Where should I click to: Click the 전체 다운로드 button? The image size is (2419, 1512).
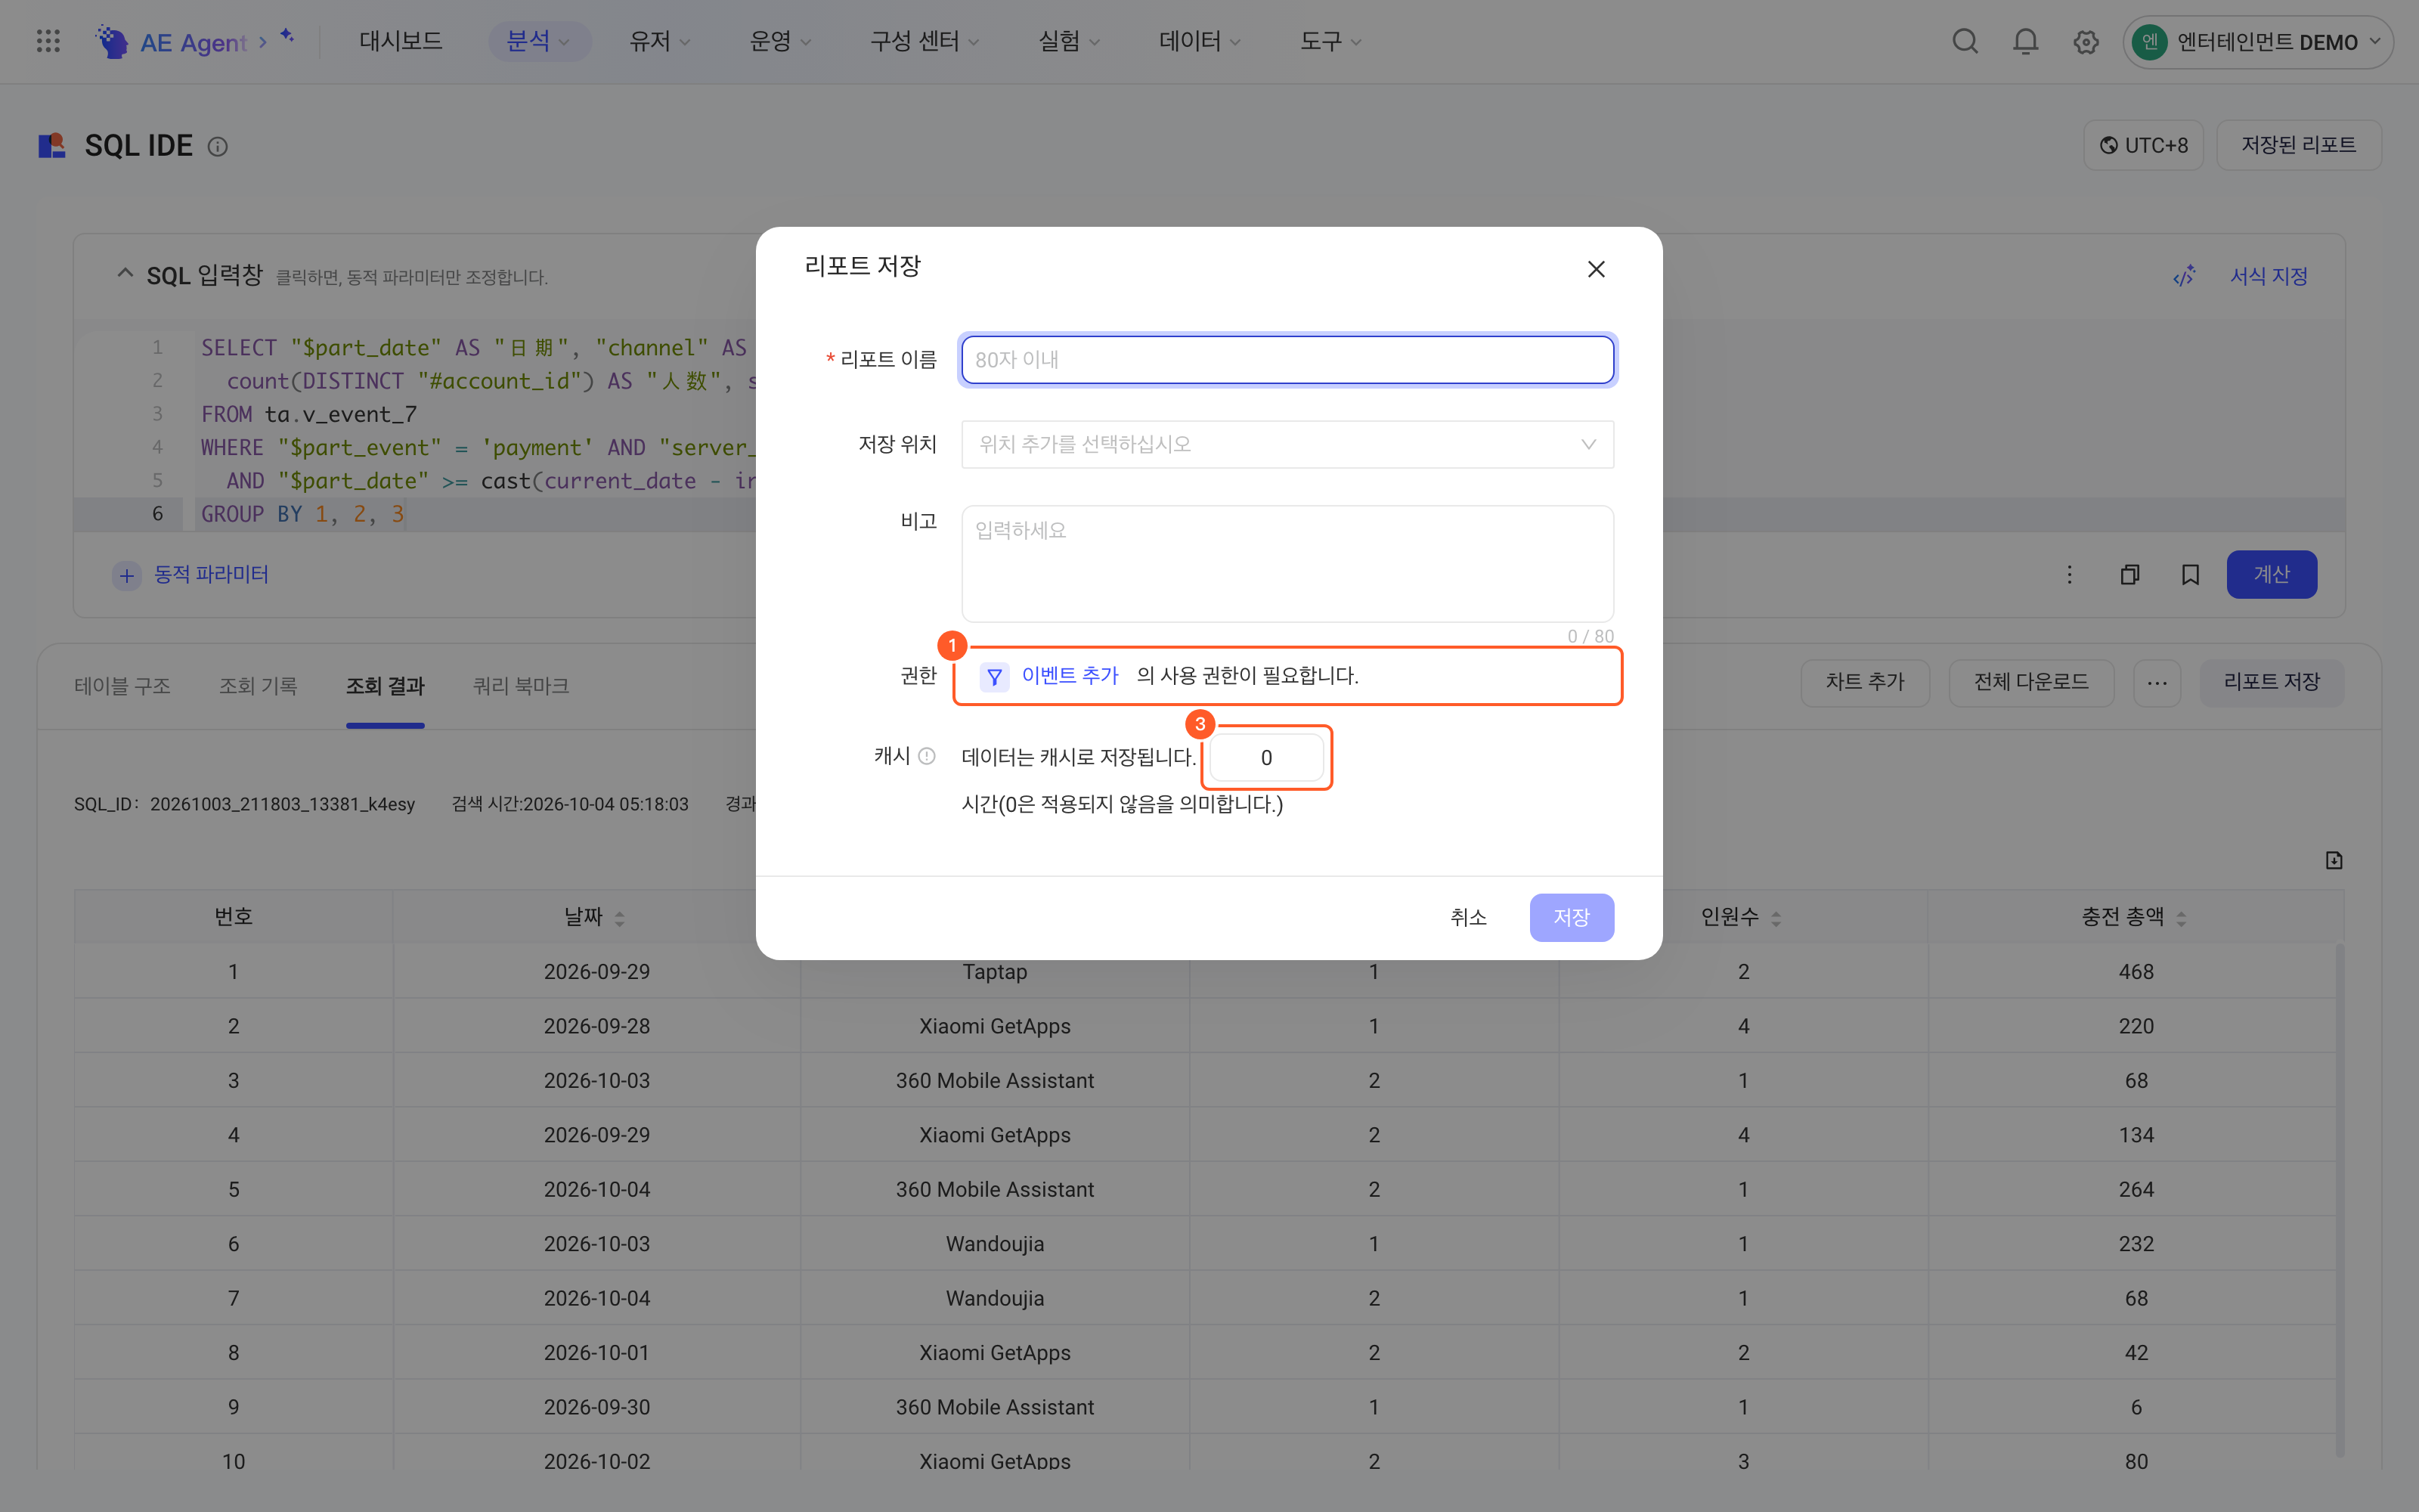click(2031, 683)
